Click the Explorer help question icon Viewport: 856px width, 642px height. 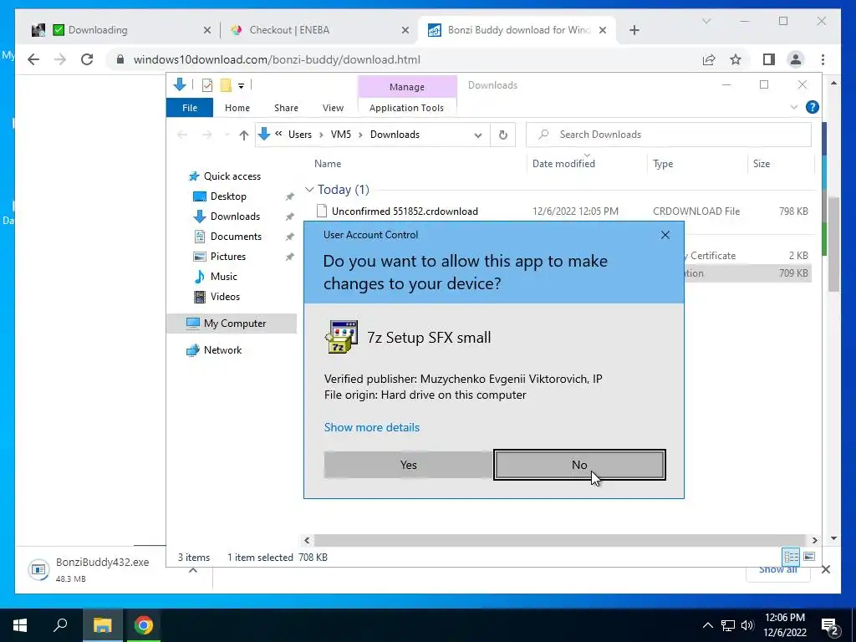click(813, 108)
